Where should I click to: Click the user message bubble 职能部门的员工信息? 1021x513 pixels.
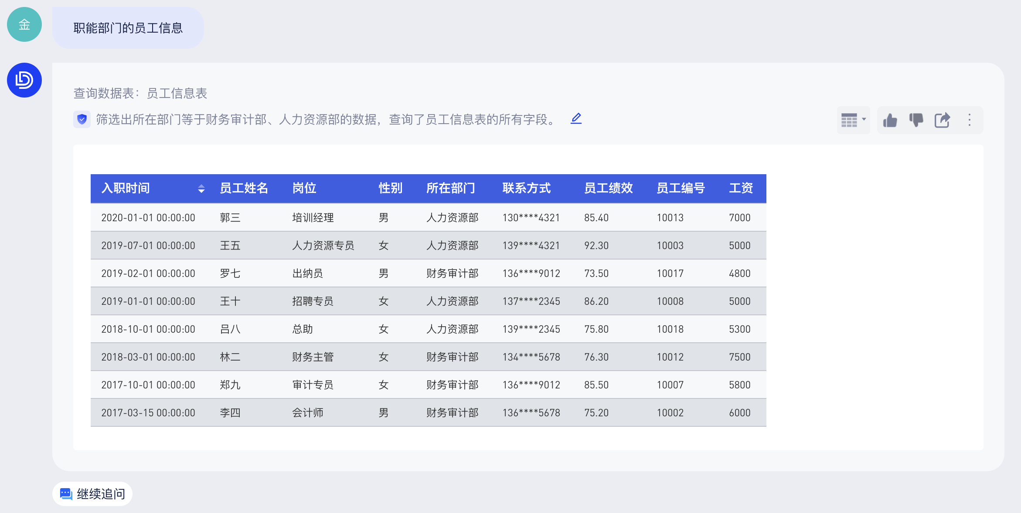pyautogui.click(x=128, y=28)
